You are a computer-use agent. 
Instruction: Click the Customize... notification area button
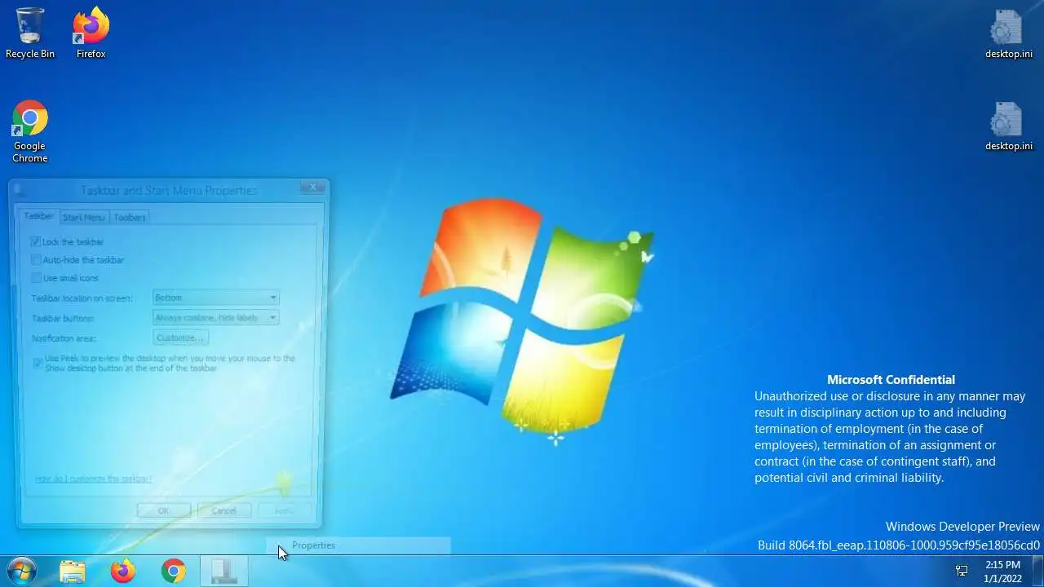(x=181, y=338)
